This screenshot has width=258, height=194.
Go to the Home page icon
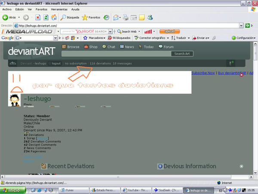point(54,17)
